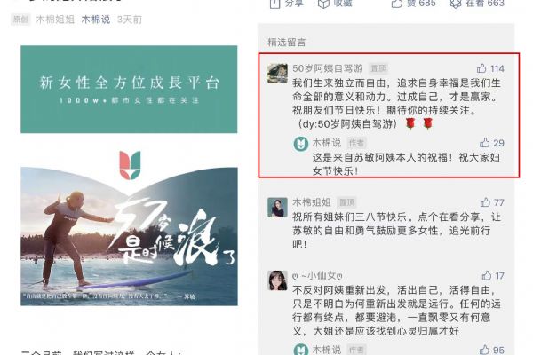Click the 置顶 tag beside 木棉姐姐 comment
The width and height of the screenshot is (533, 355).
pyautogui.click(x=346, y=202)
